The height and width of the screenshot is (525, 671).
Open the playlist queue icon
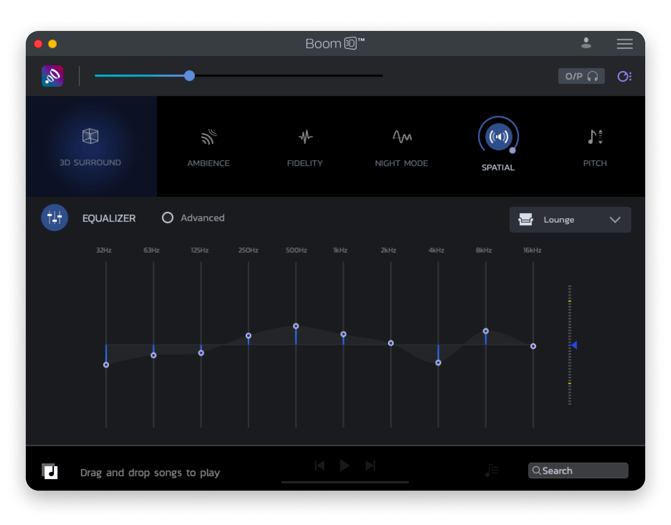tap(491, 471)
